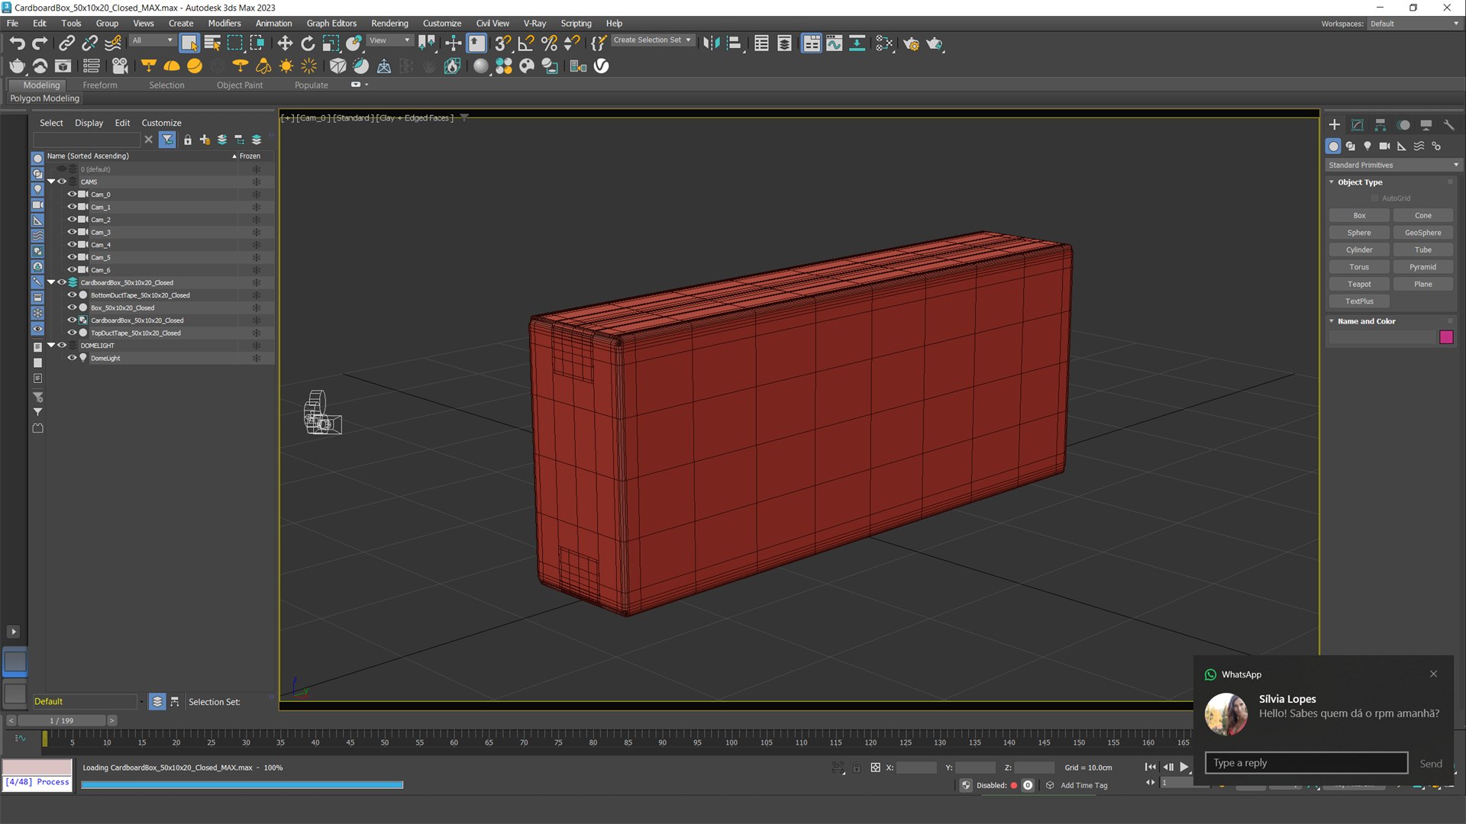
Task: Activate the Select and Scale tool
Action: (331, 43)
